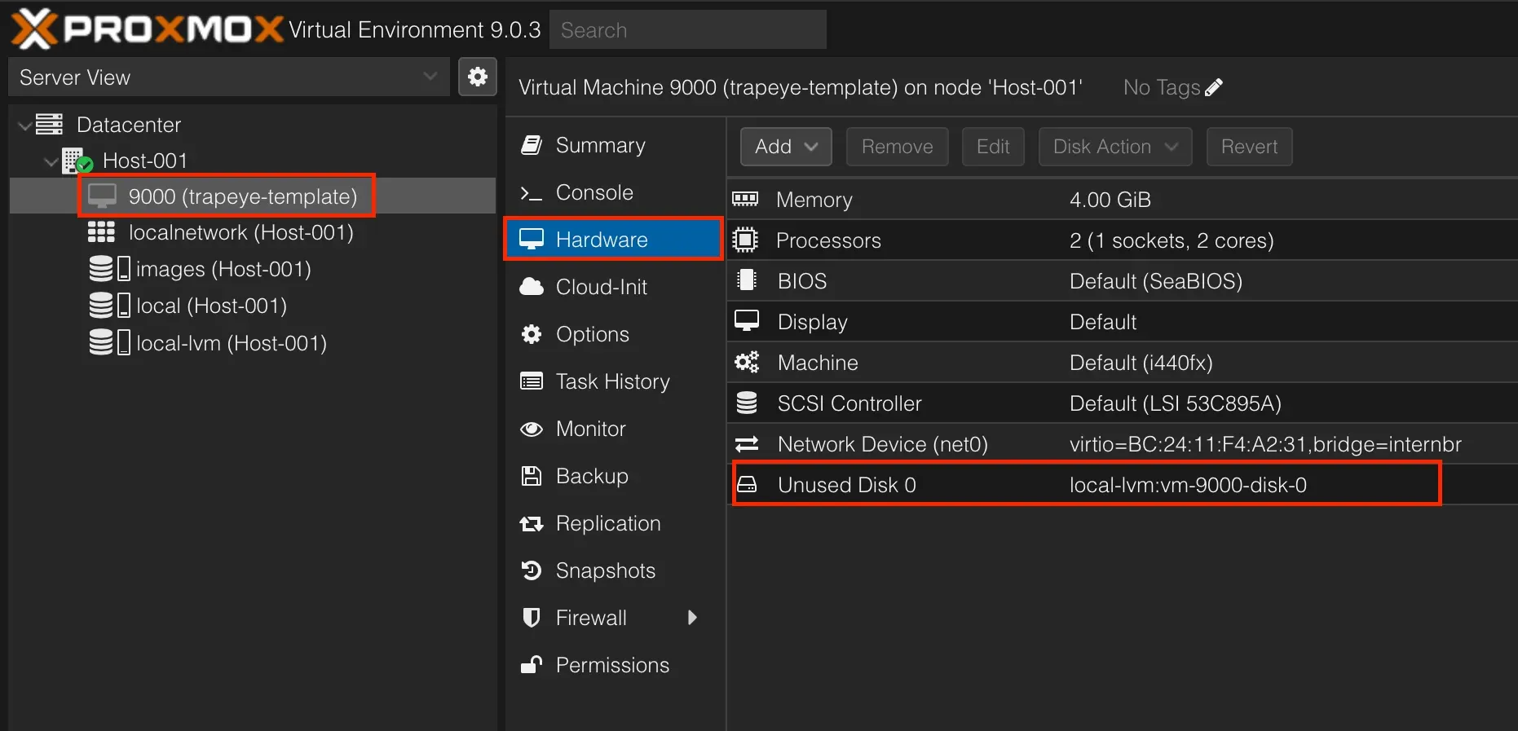This screenshot has width=1518, height=731.
Task: Open the Disk Action dropdown
Action: click(x=1115, y=147)
